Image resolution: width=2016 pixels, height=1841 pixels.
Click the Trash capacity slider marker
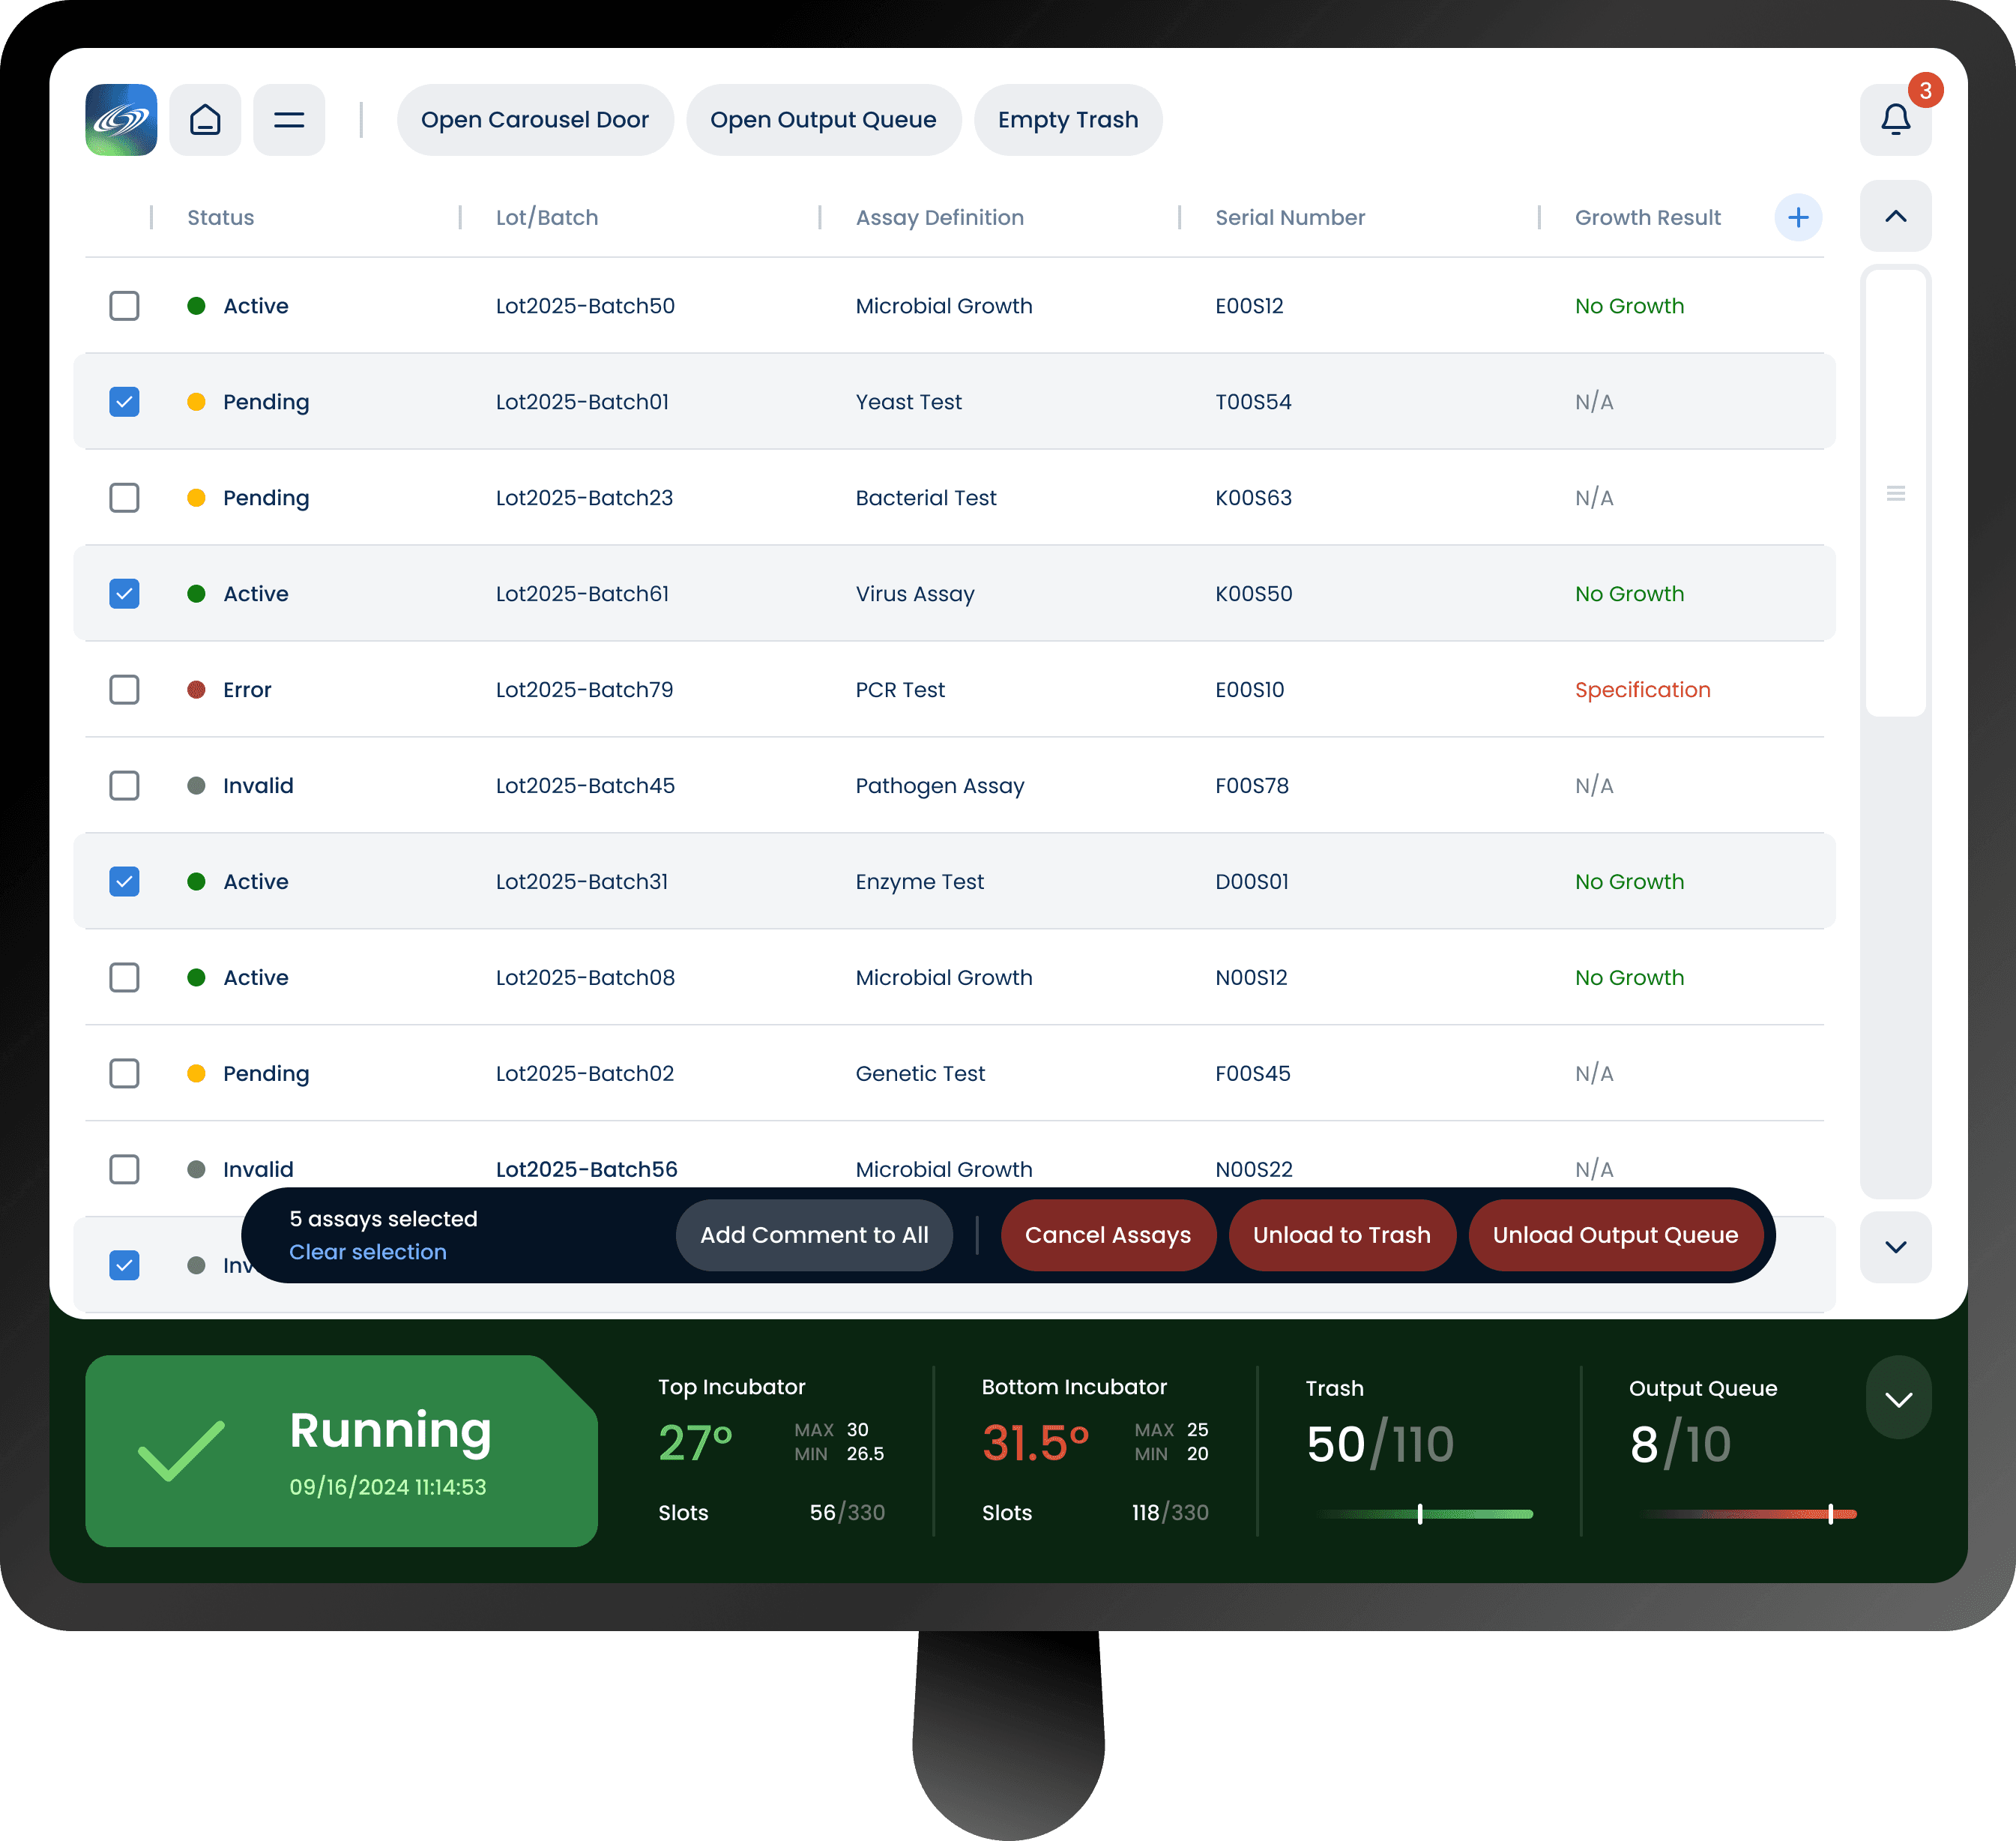[x=1420, y=1514]
